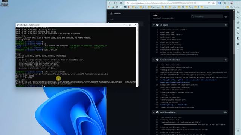Open the log settings gear
Screen dimensions: 241x135
(226, 16)
